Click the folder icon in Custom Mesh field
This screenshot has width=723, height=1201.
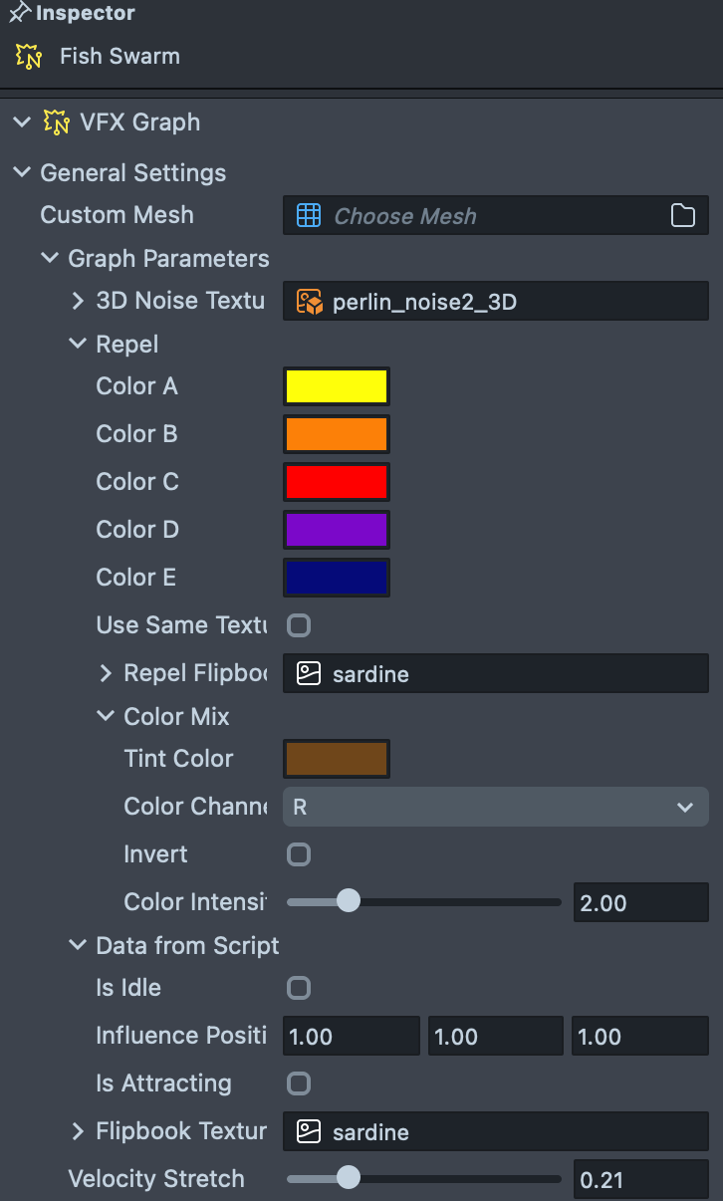(x=683, y=216)
